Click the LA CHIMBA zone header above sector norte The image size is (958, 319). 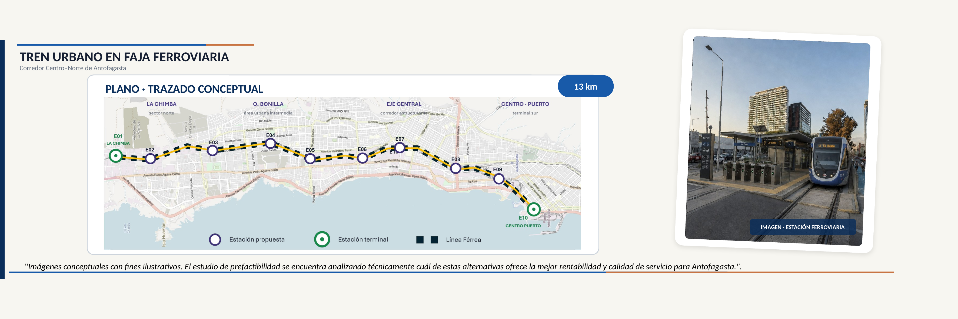tap(161, 104)
